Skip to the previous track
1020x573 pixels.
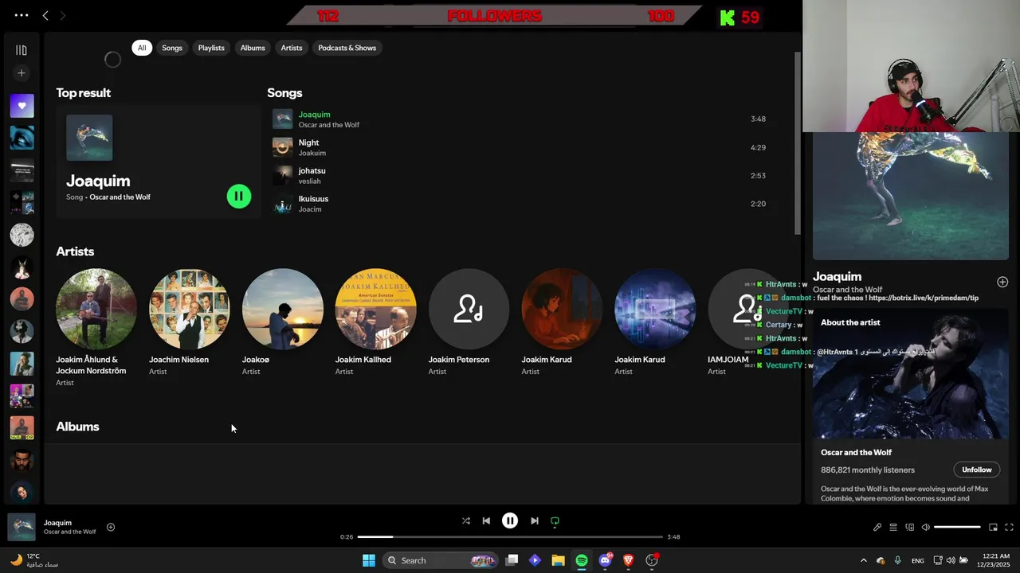click(x=486, y=520)
